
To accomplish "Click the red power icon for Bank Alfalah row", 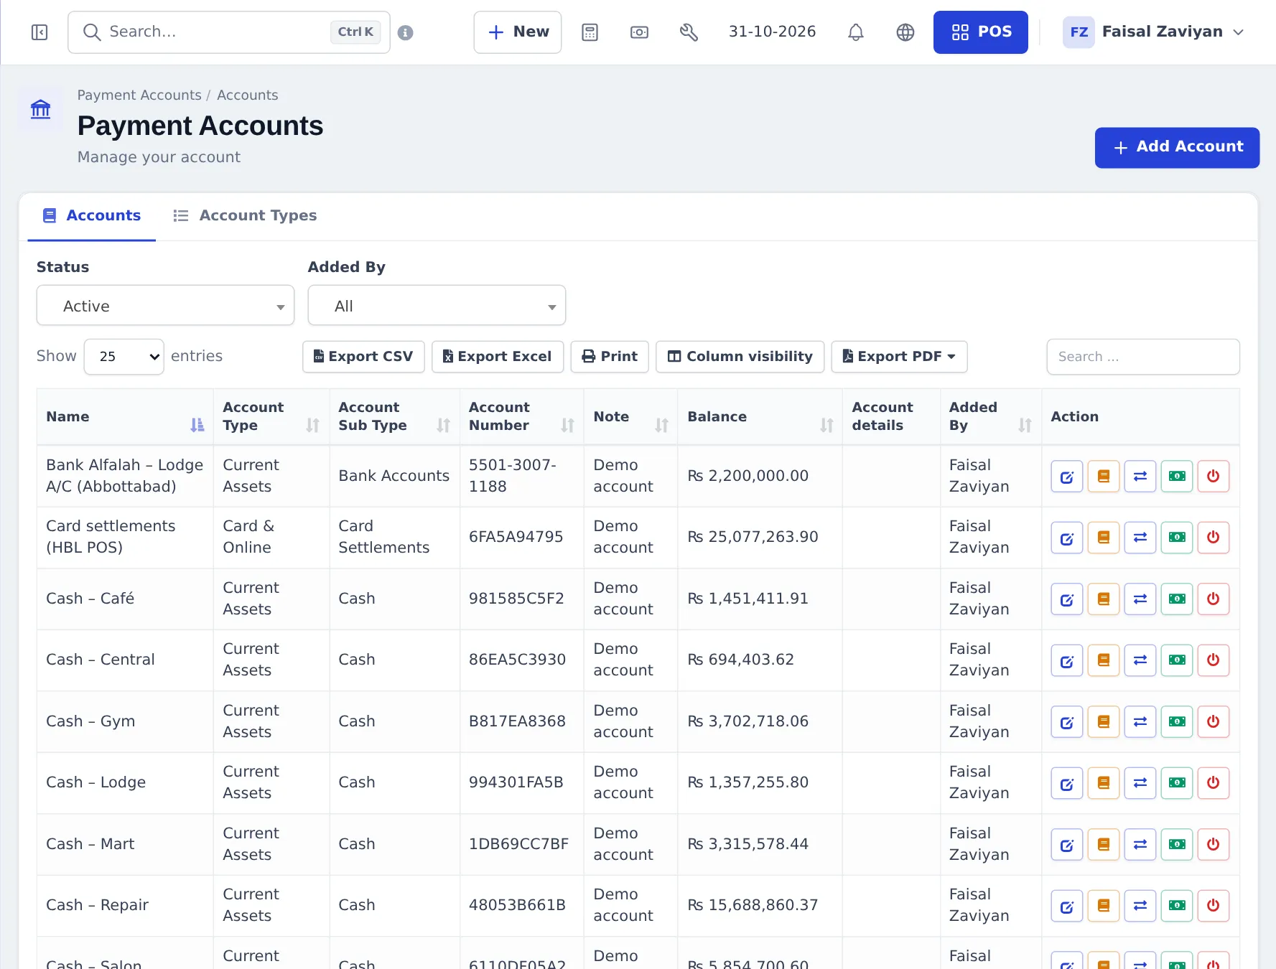I will (1214, 477).
